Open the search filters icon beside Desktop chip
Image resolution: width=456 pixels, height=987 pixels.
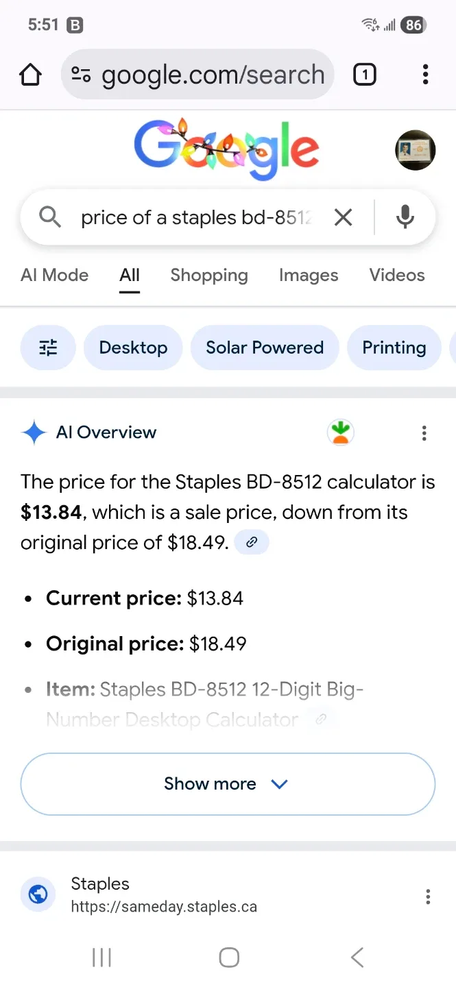(x=47, y=348)
